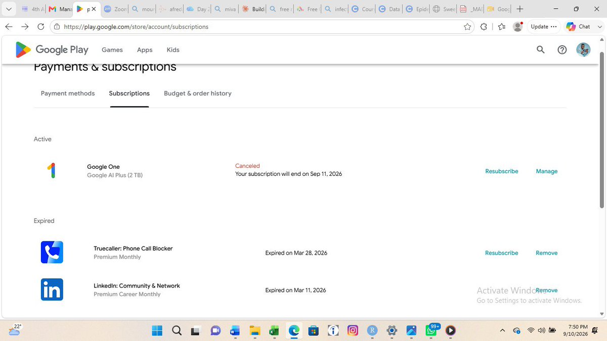
Task: Click the browser Update button
Action: (x=544, y=27)
